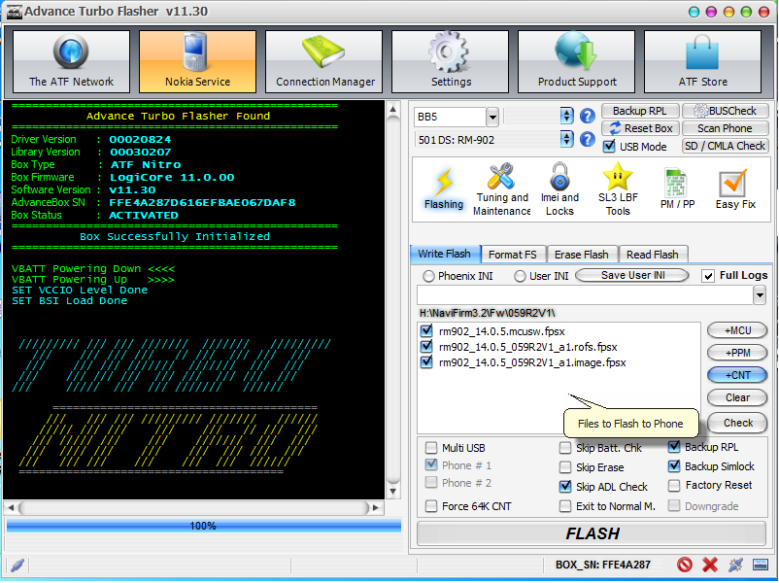
Task: Click the cyan title bar circle button
Action: coord(694,12)
